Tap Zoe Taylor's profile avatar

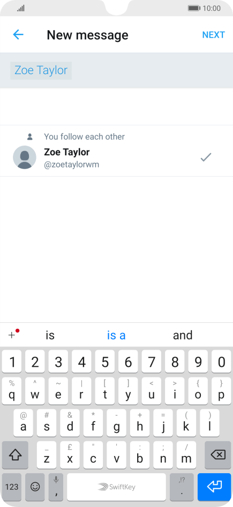[25, 157]
